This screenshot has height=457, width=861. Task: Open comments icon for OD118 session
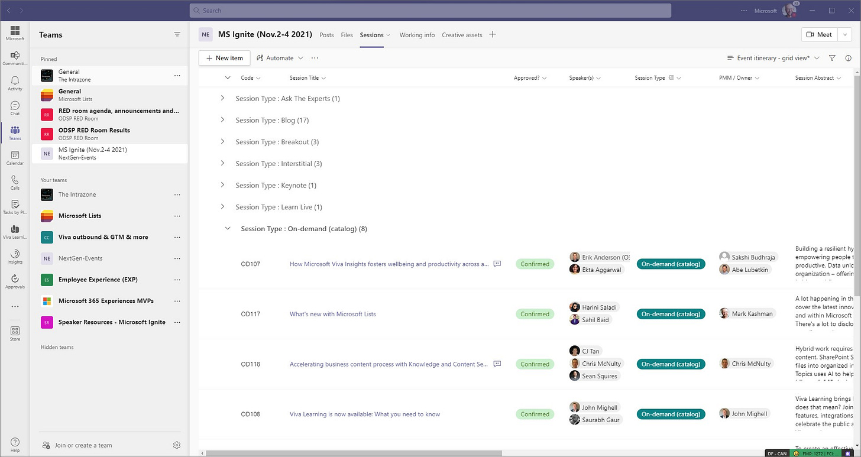pyautogui.click(x=497, y=364)
